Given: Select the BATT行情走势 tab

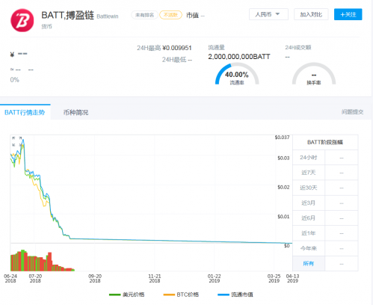Looking at the screenshot, I should tap(25, 112).
